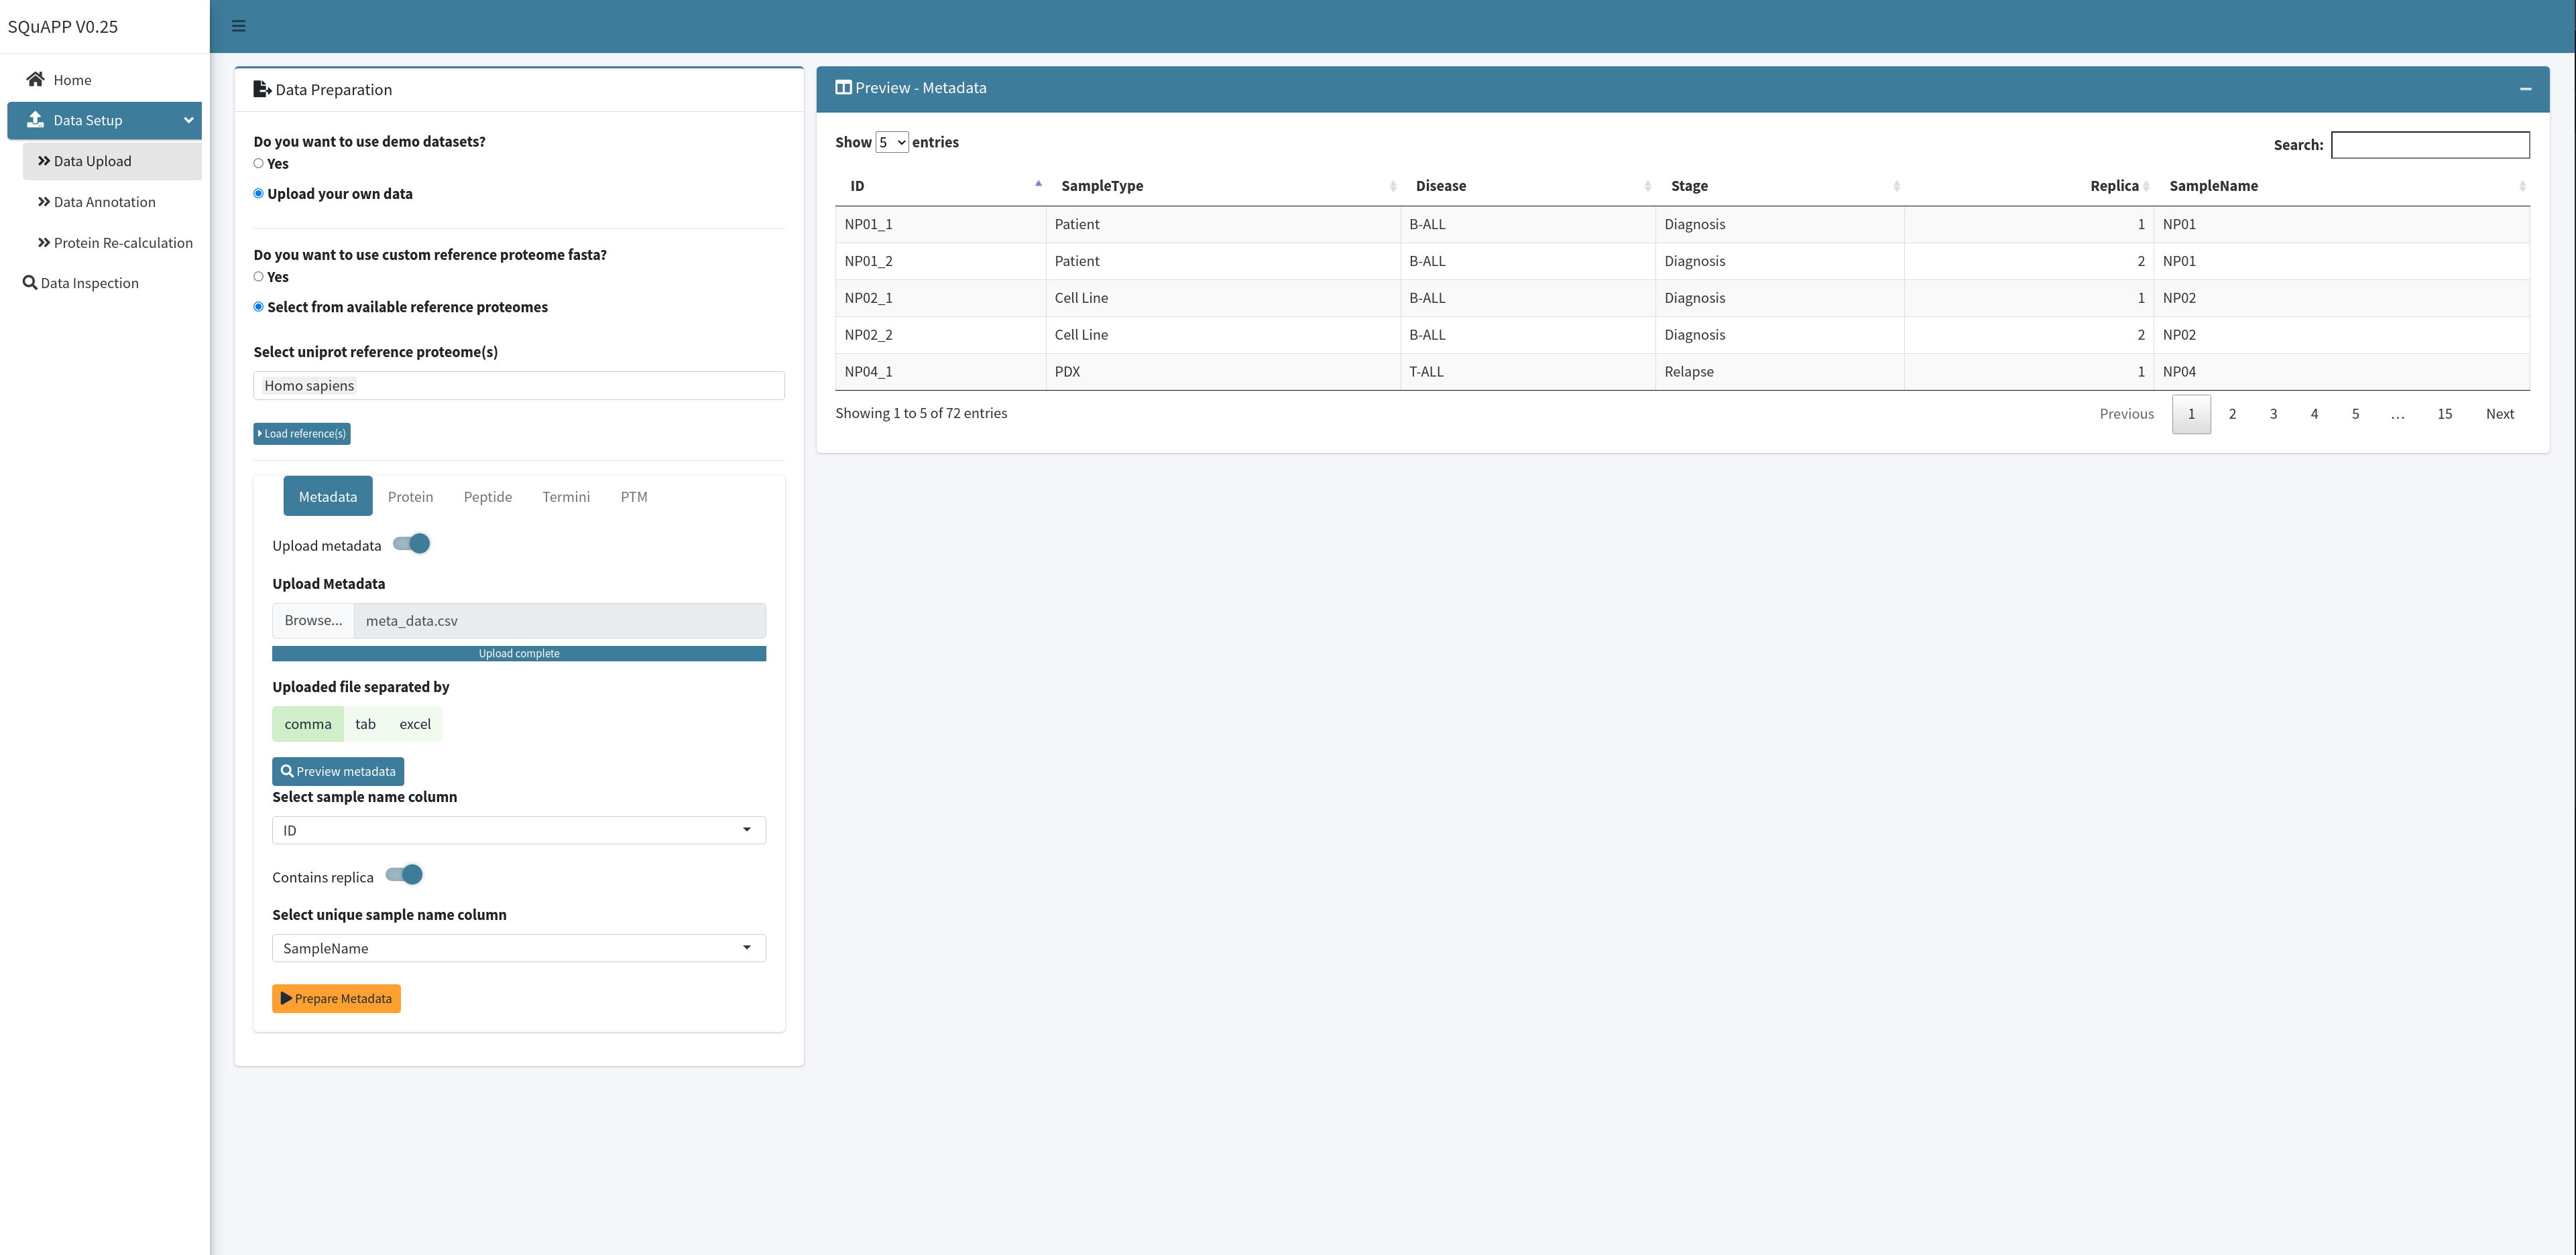
Task: Switch to the Protein tab
Action: pos(410,497)
